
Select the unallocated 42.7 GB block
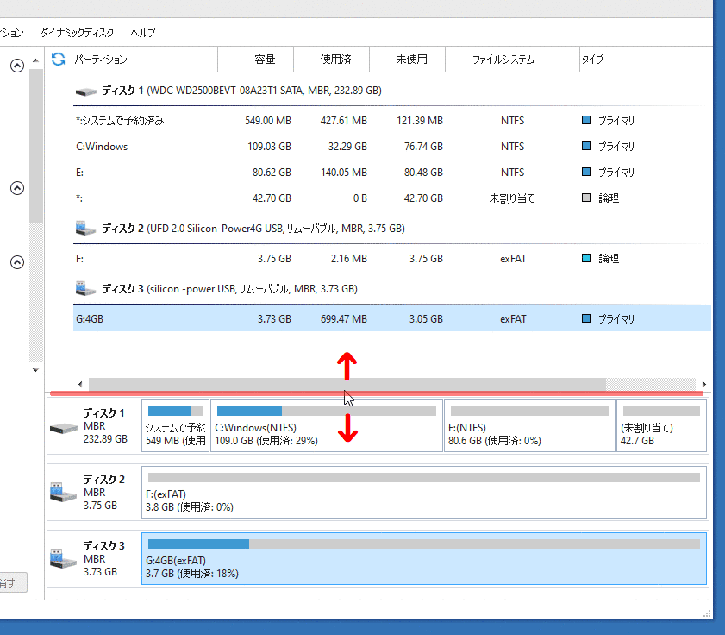point(661,427)
